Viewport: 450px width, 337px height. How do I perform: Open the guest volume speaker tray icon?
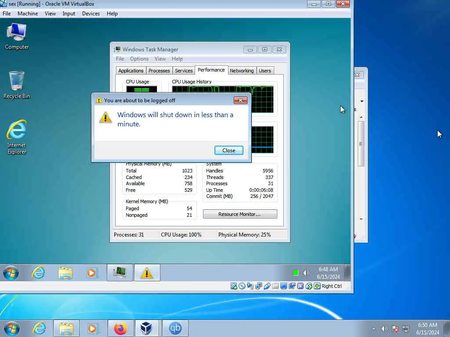coord(306,273)
